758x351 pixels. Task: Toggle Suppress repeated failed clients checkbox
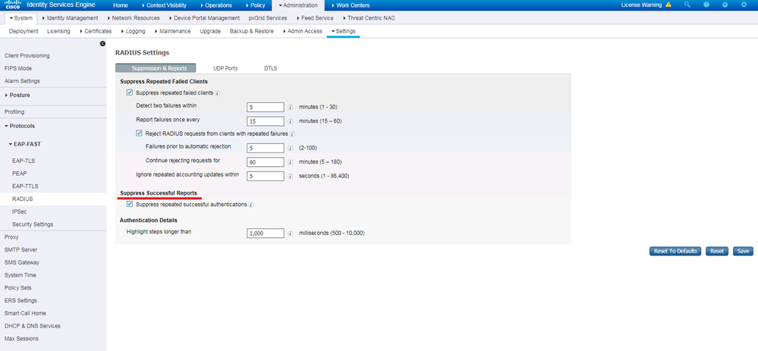tap(130, 92)
